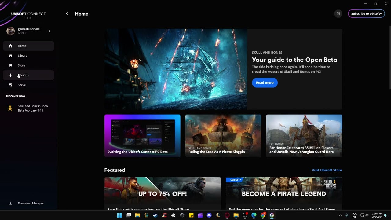The width and height of the screenshot is (391, 220).
Task: Open the Home section in sidebar
Action: point(28,46)
